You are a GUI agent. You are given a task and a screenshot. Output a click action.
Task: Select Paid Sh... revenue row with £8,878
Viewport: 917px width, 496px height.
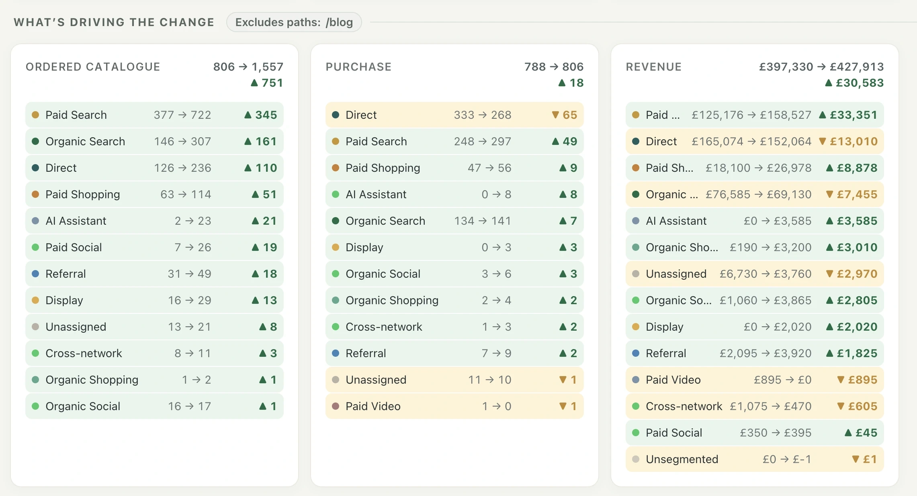755,168
